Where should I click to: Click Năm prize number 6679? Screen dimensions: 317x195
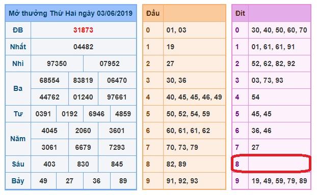(83, 147)
